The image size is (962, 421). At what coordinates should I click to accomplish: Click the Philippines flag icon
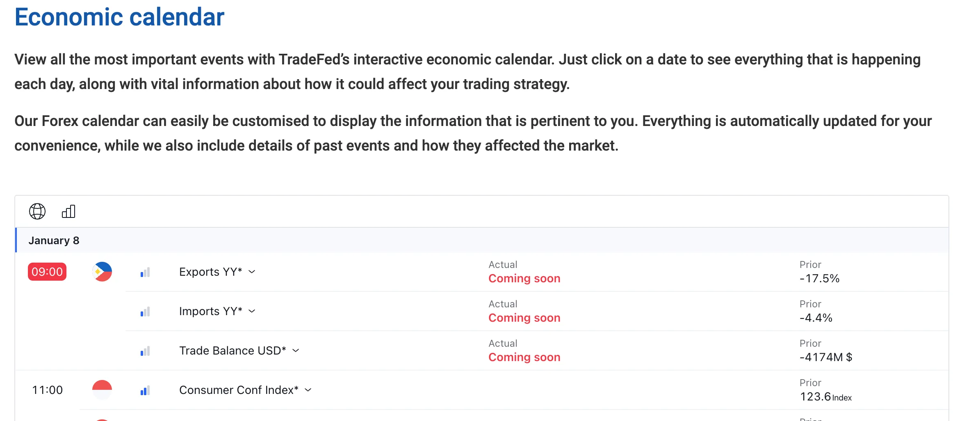[x=102, y=272]
